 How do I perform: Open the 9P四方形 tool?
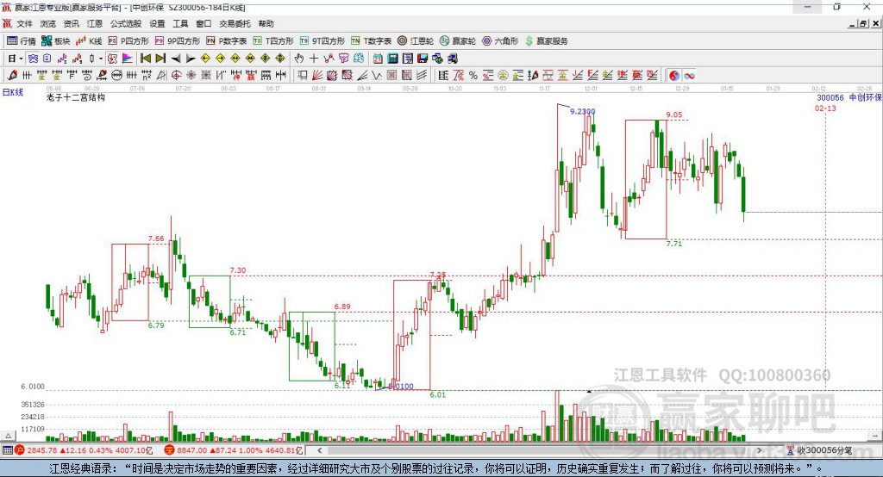coord(178,41)
